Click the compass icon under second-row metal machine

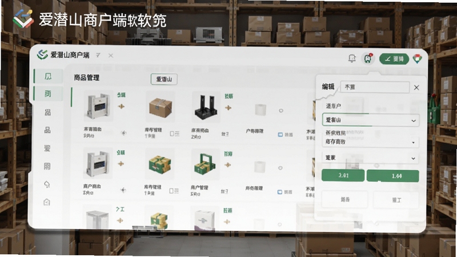click(x=123, y=190)
